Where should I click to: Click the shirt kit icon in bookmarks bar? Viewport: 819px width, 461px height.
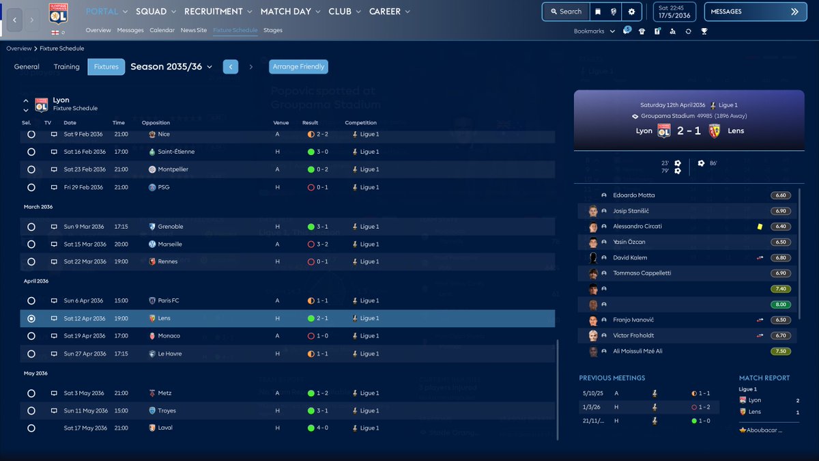tap(642, 31)
